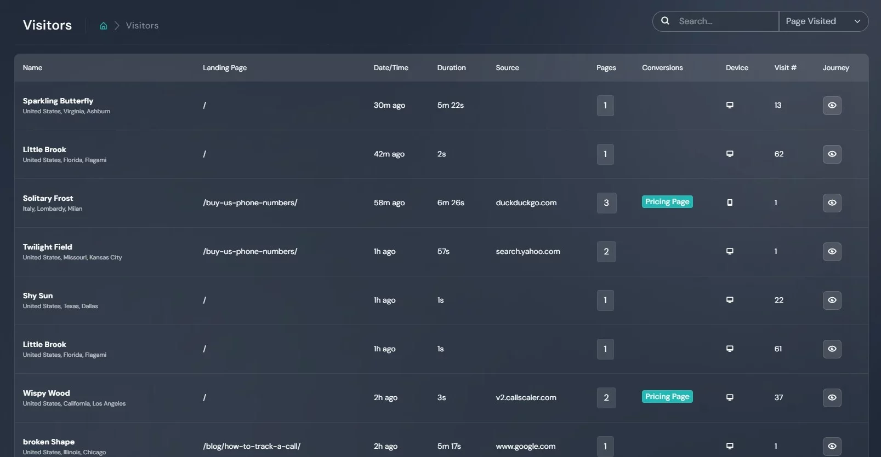Image resolution: width=881 pixels, height=457 pixels.
Task: Click Pricing Page badge for Solitary Frost
Action: click(x=667, y=202)
